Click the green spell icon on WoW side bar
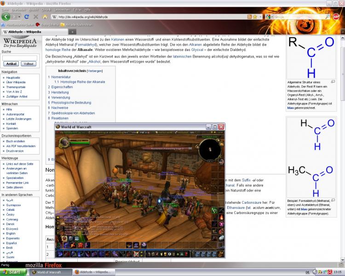 pyautogui.click(x=214, y=210)
